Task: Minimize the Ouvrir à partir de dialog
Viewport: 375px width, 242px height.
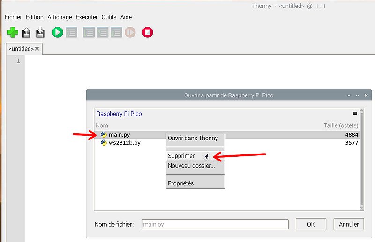Action: (x=349, y=95)
